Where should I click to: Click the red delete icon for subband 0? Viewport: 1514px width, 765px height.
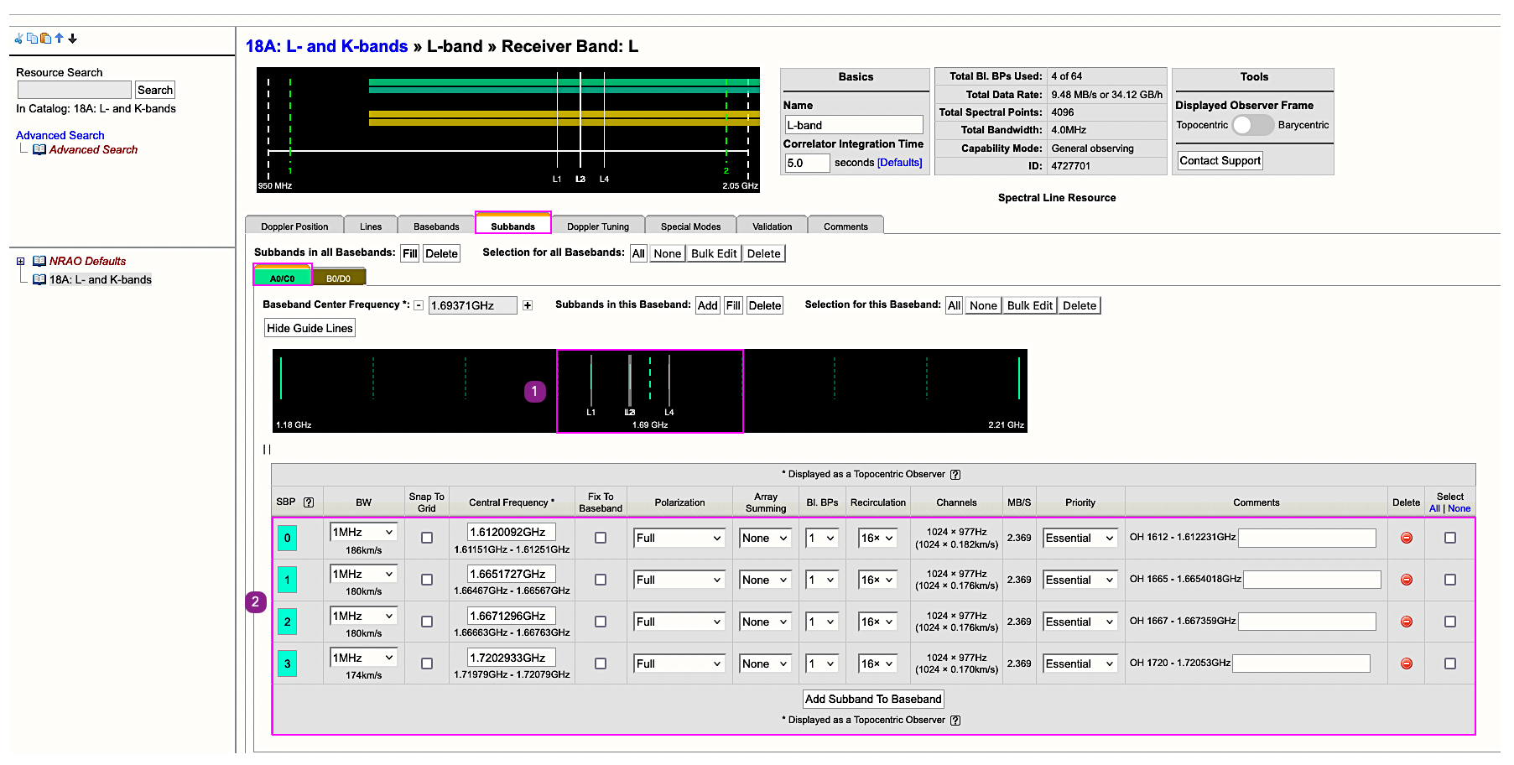point(1407,538)
